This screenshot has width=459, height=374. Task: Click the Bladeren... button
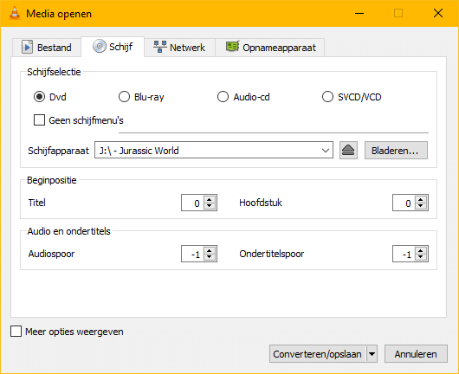point(396,151)
